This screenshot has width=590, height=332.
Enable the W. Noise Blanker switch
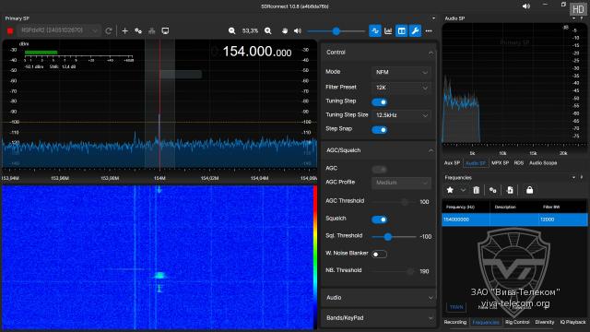coord(379,255)
